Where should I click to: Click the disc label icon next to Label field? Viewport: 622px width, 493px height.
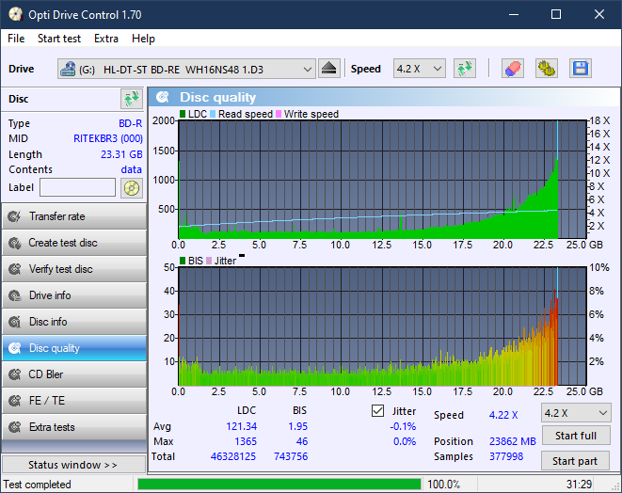coord(132,187)
